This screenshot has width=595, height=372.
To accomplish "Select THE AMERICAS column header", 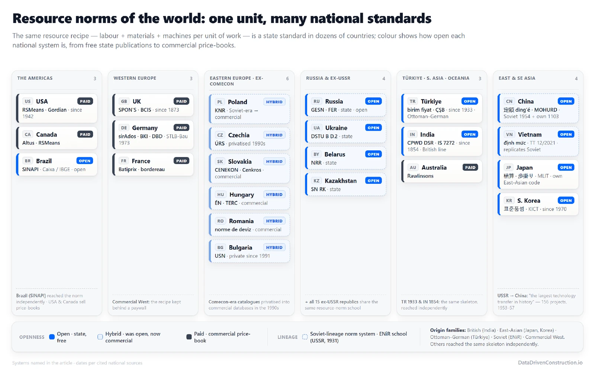I will pyautogui.click(x=35, y=78).
